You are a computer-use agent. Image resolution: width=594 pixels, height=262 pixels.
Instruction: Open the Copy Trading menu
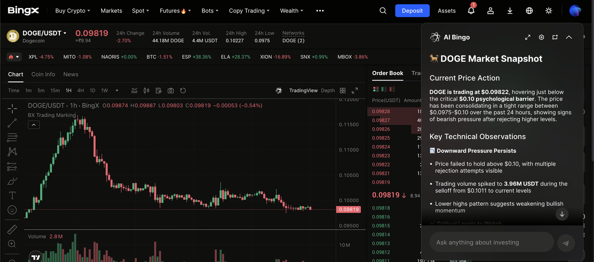[x=249, y=11]
